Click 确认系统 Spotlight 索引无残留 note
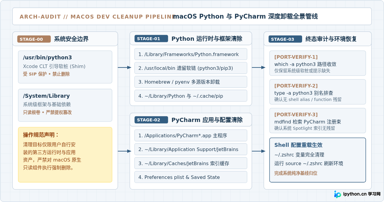The height and width of the screenshot is (202, 384). click(305, 128)
